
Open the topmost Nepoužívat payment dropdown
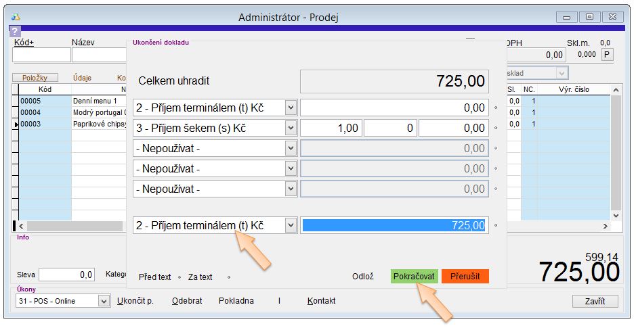(291, 148)
